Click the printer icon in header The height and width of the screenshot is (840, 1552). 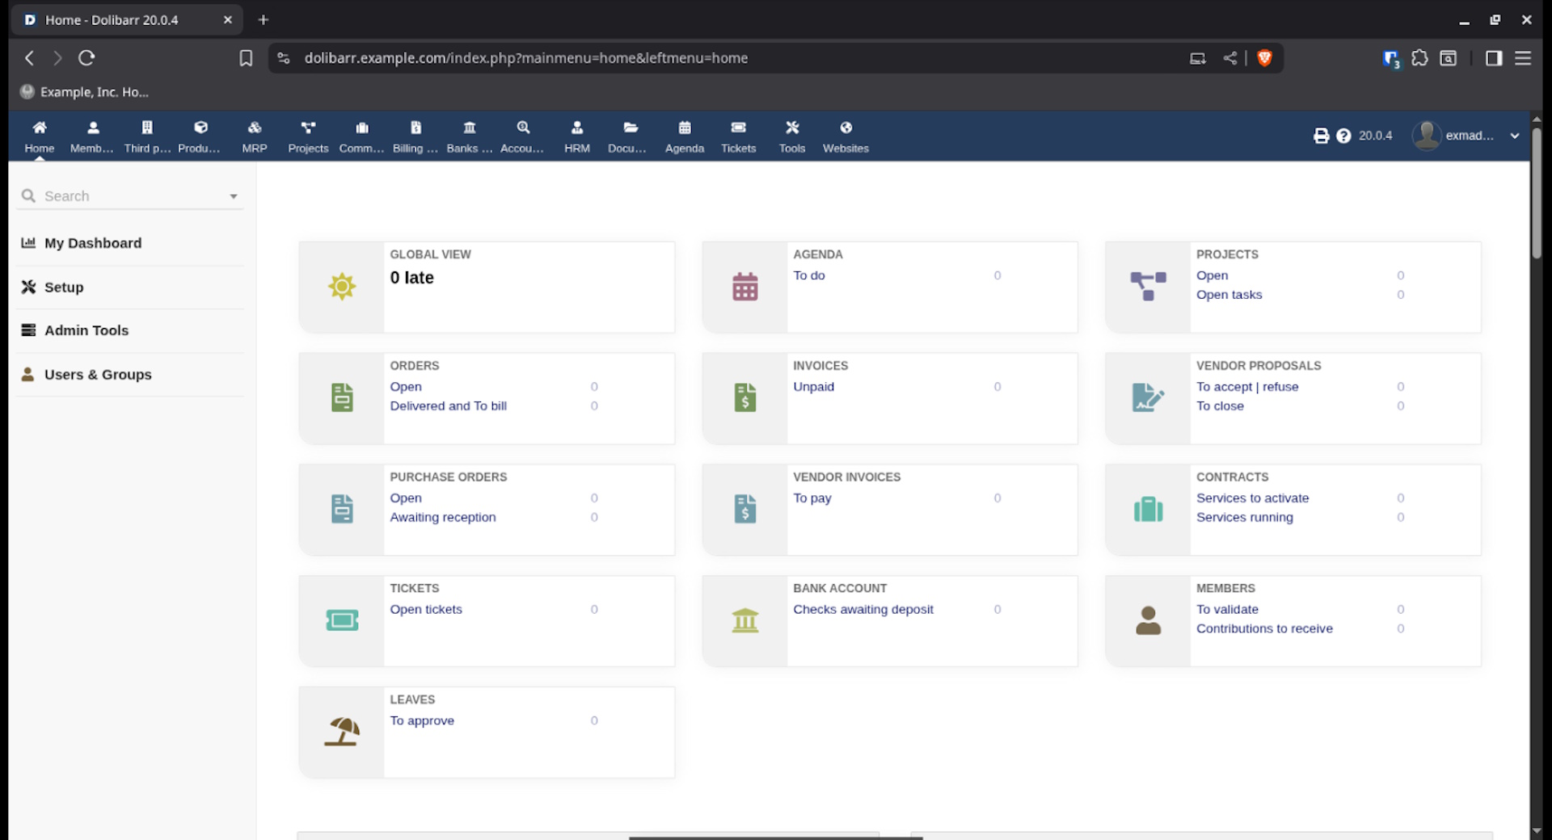1321,136
